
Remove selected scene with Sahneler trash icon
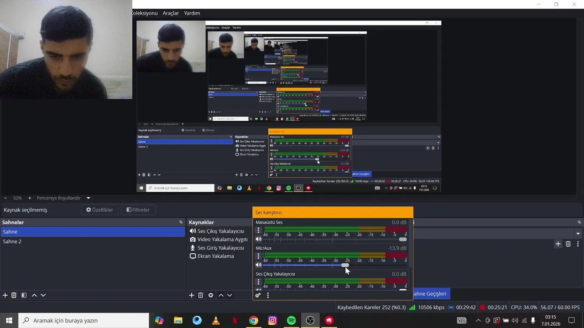coord(14,295)
